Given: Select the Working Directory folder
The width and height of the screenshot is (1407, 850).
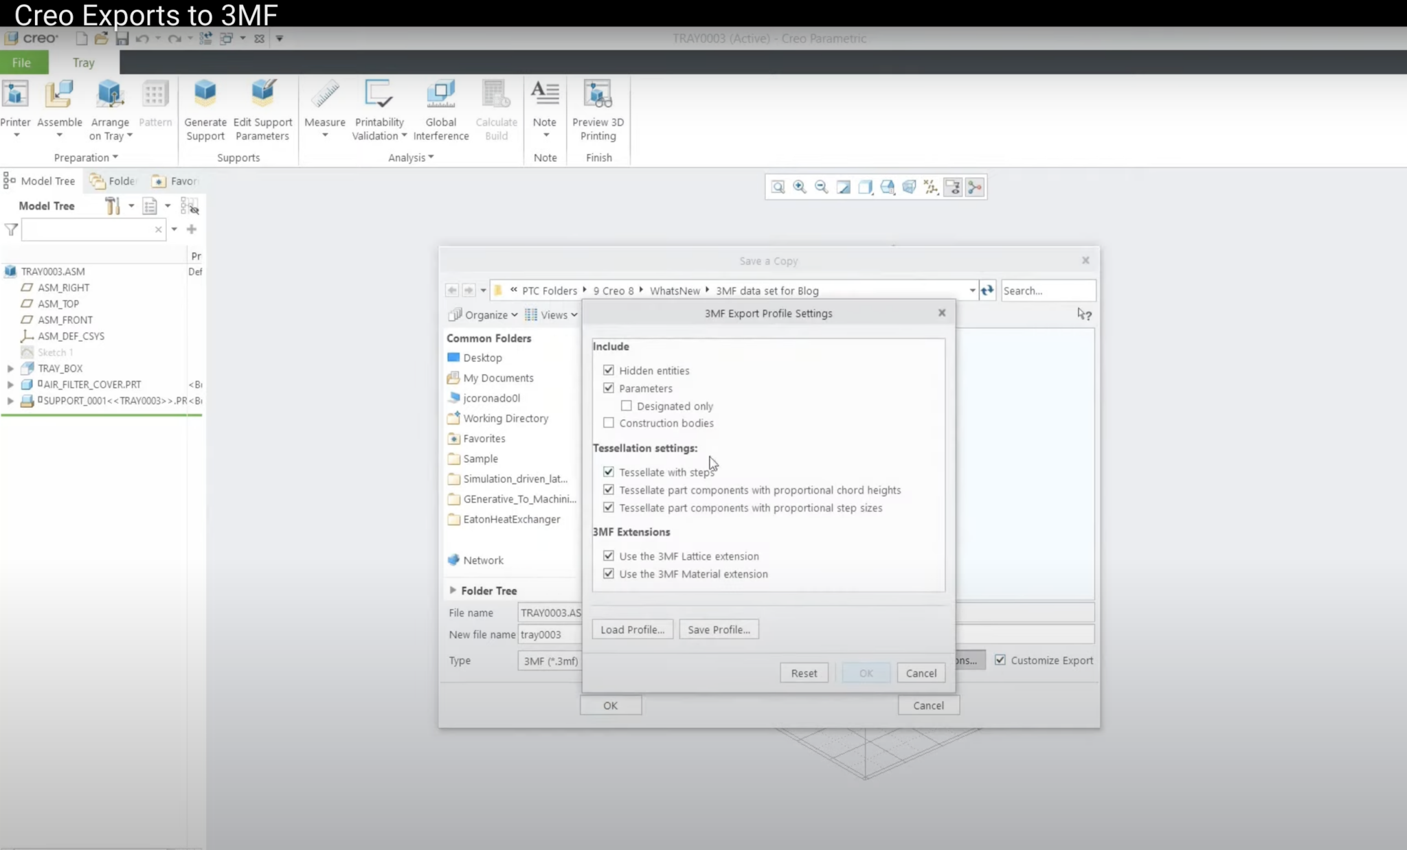Looking at the screenshot, I should 505,418.
